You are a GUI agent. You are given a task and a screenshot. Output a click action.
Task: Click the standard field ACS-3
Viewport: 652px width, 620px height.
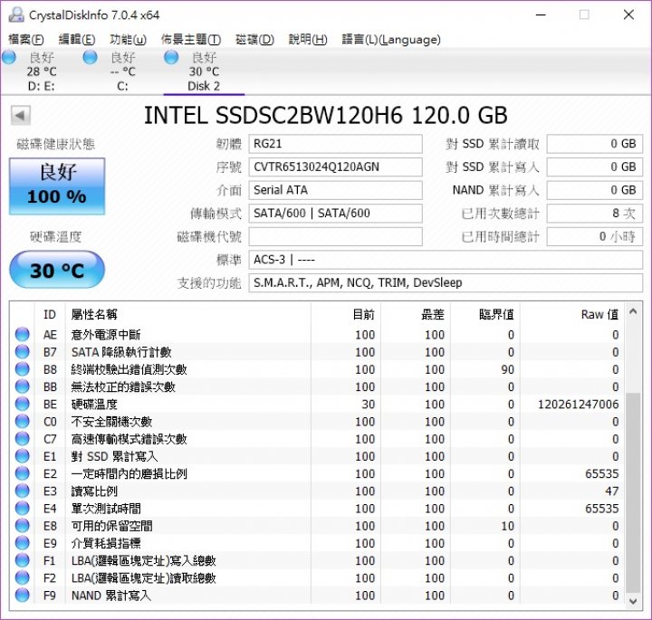(x=446, y=260)
